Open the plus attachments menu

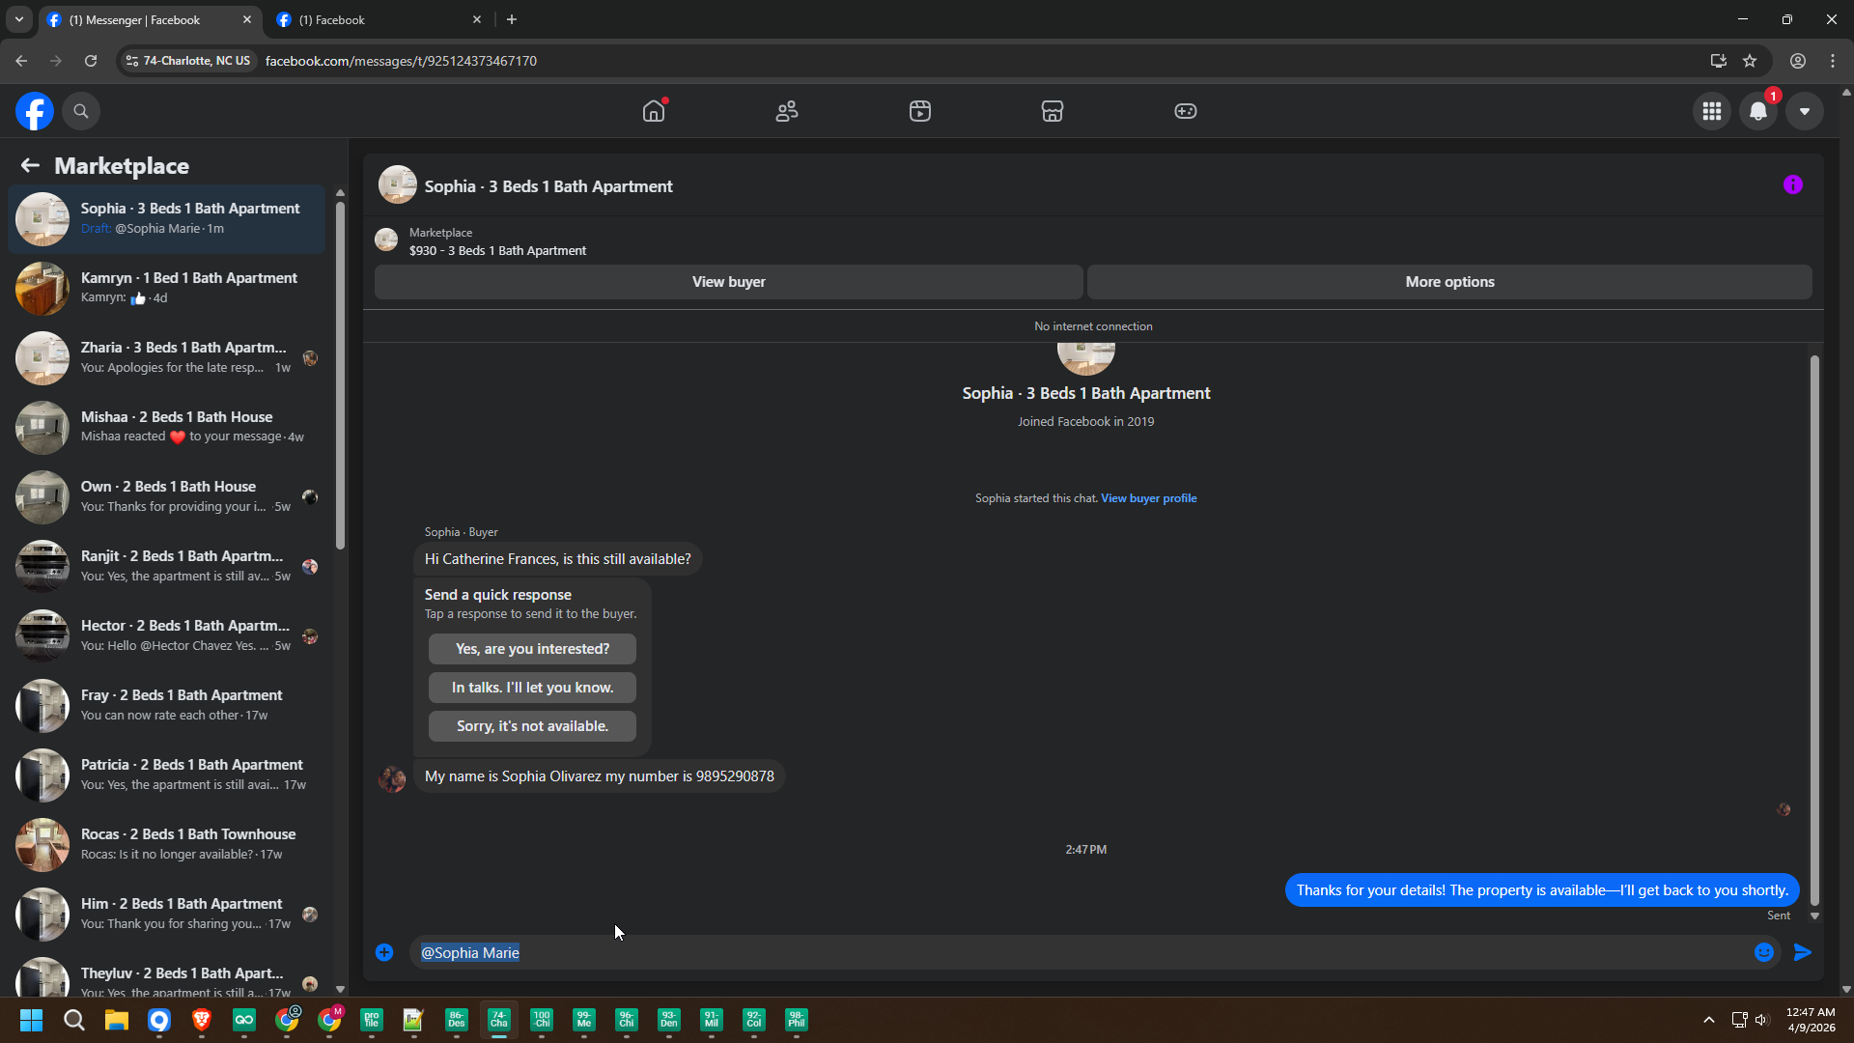pos(384,952)
